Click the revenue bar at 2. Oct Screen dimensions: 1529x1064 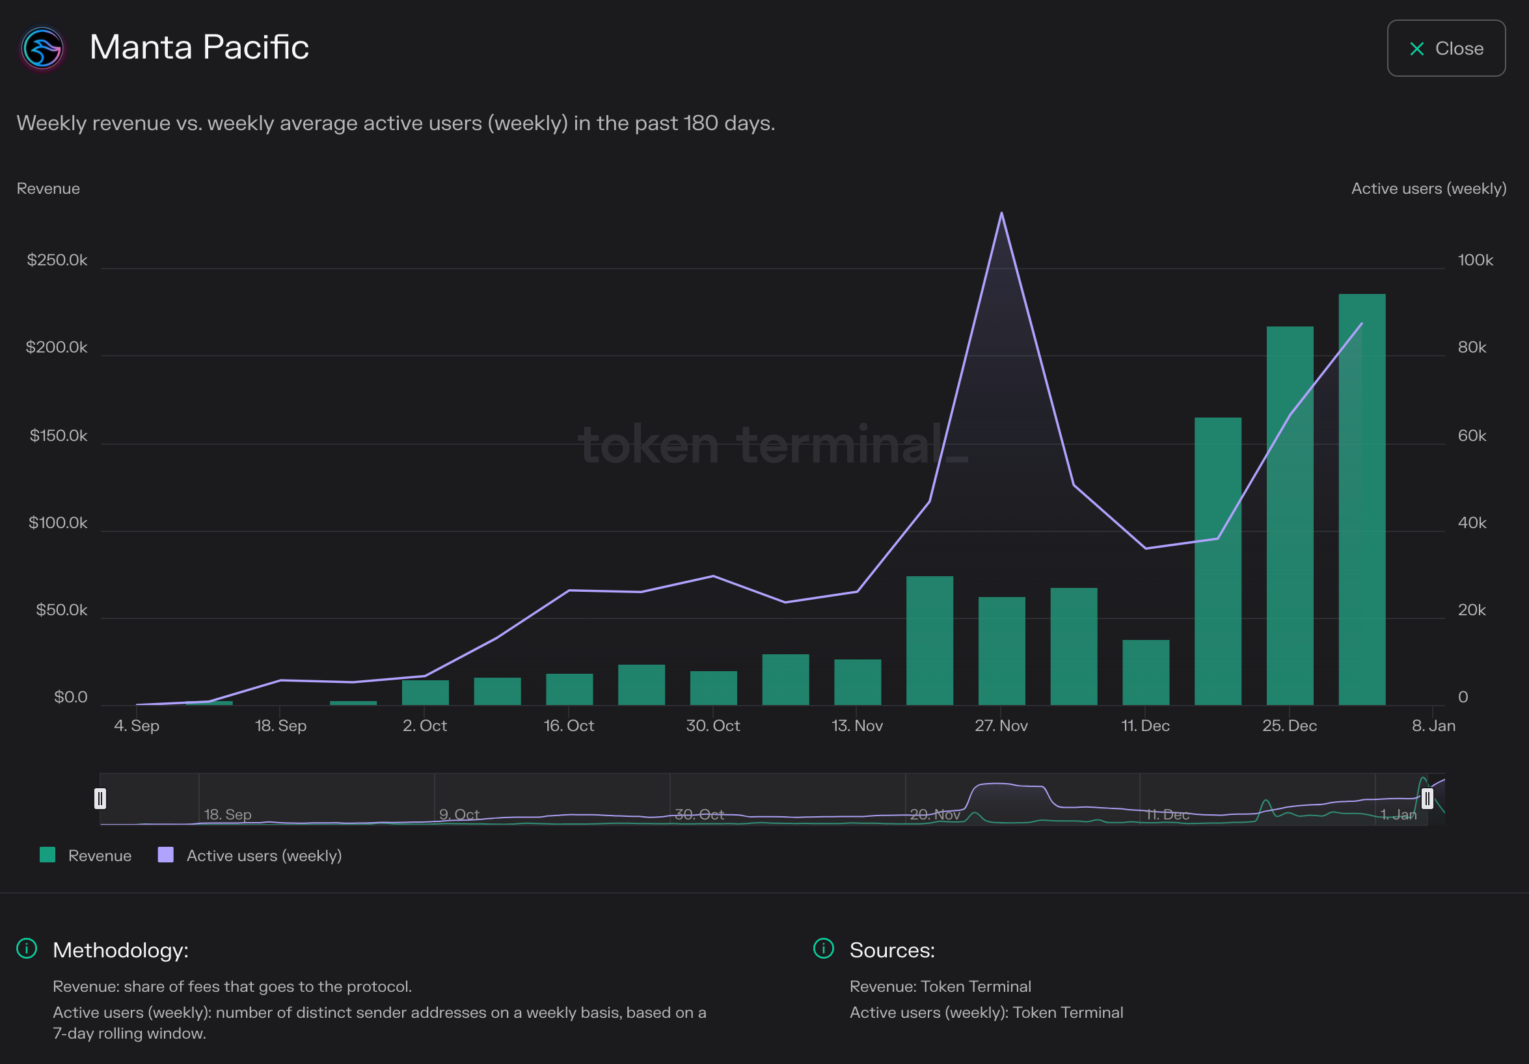click(x=425, y=693)
